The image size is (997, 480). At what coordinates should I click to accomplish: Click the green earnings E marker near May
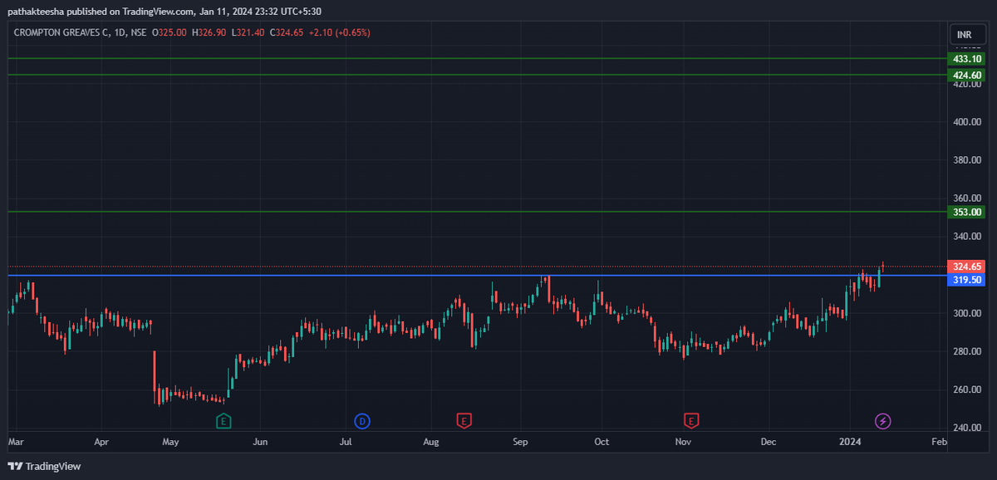coord(223,421)
